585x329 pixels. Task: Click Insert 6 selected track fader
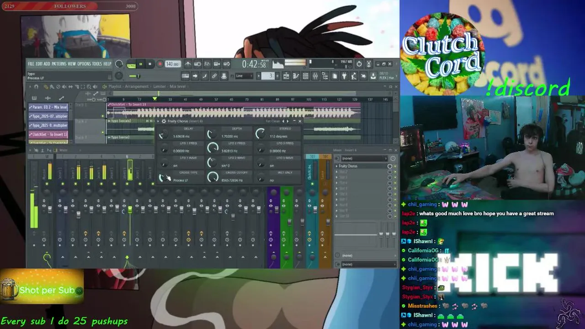point(130,209)
